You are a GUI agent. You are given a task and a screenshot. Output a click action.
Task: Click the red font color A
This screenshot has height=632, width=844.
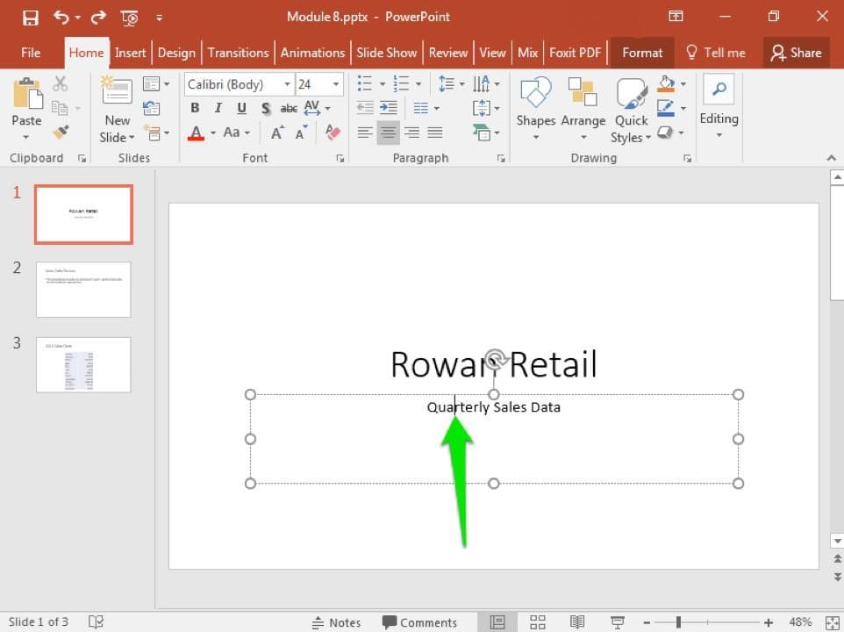pos(196,133)
